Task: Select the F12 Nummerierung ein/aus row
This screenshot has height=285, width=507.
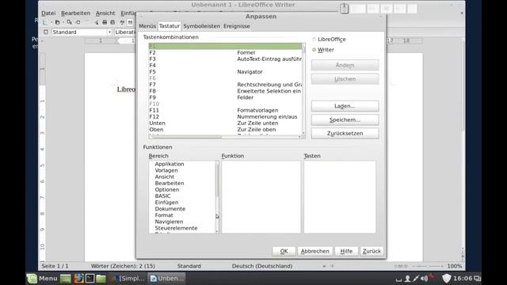Action: [x=225, y=116]
